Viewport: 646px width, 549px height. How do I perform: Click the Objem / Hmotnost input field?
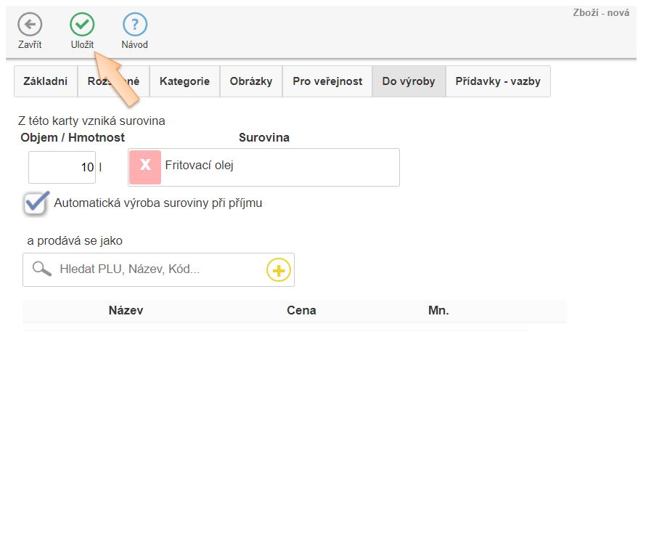pyautogui.click(x=62, y=167)
